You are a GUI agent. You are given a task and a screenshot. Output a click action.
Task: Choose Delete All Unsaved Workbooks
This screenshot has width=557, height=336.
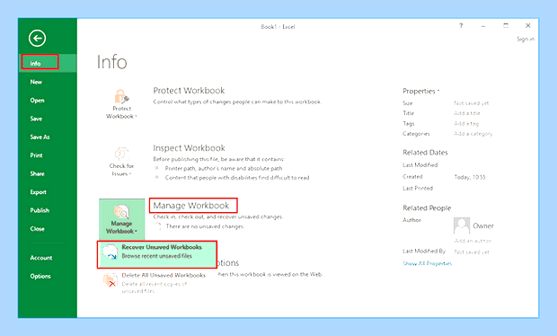(157, 283)
